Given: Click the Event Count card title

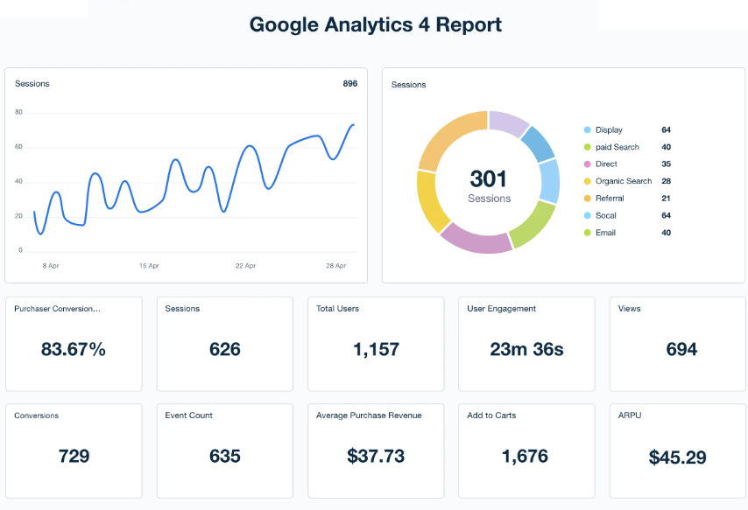Looking at the screenshot, I should coord(188,416).
